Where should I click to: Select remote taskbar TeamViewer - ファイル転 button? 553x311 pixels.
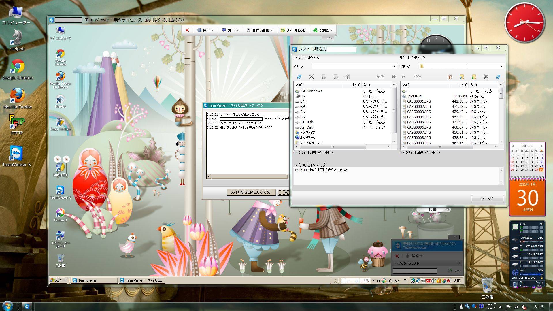(142, 280)
